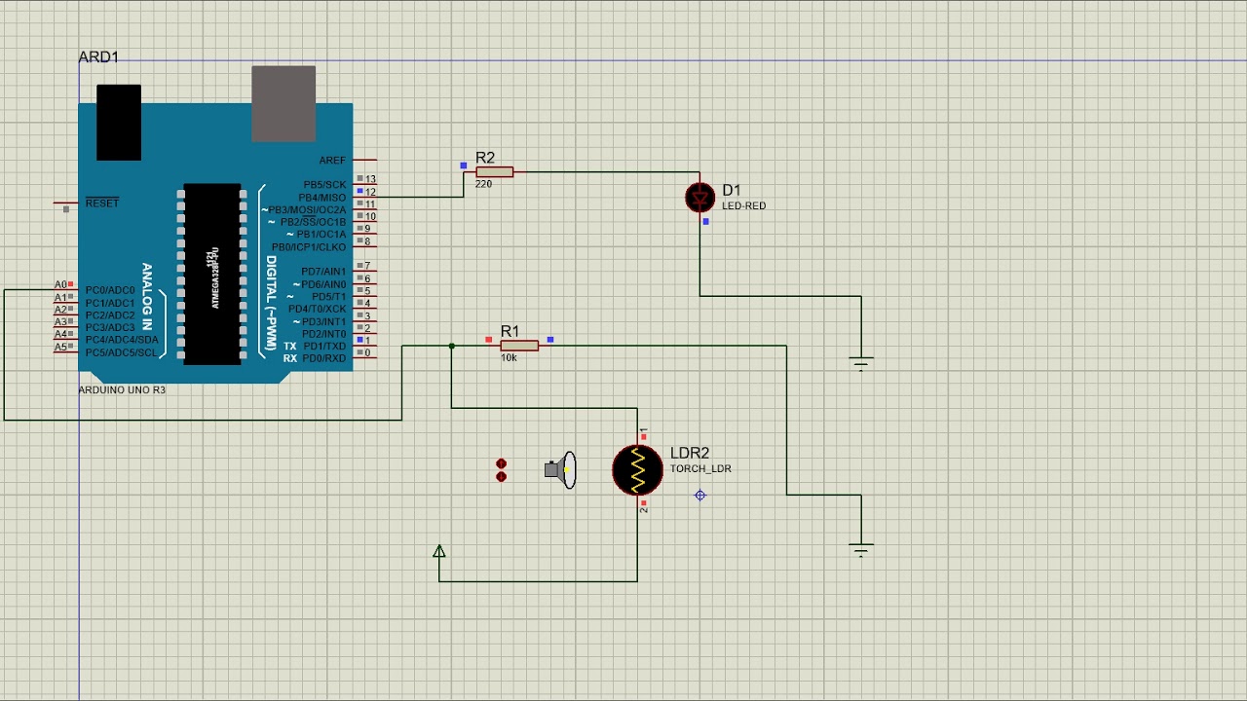Select the LDR2 photoresistor symbol
The image size is (1247, 701).
(x=638, y=470)
